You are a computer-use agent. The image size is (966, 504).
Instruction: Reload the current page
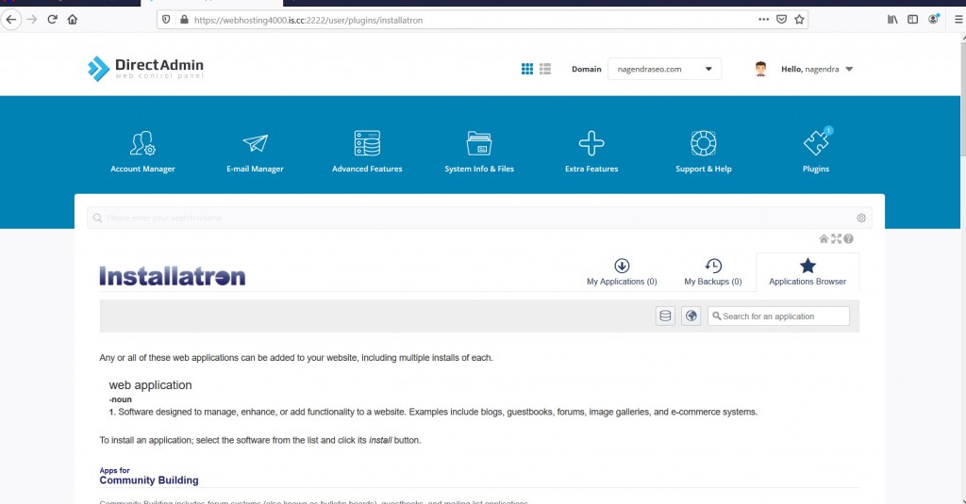pos(53,20)
